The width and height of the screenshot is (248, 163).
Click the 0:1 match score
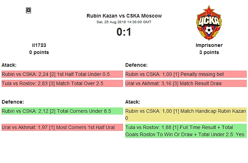tap(124, 32)
